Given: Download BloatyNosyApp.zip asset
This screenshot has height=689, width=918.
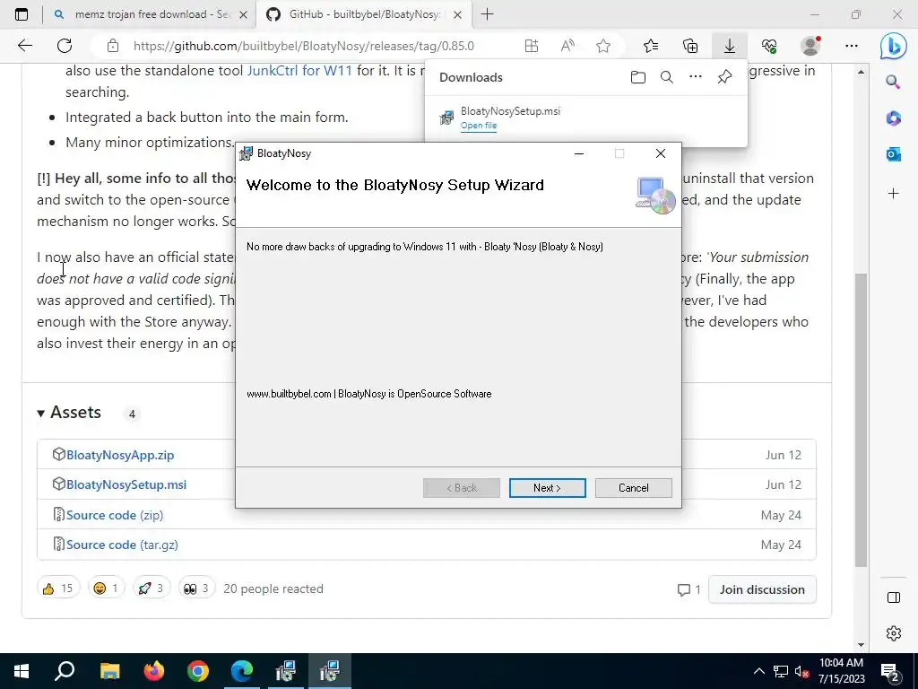Looking at the screenshot, I should (120, 455).
